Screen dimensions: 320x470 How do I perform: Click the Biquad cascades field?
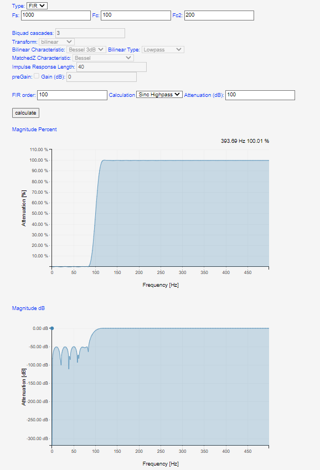[90, 33]
